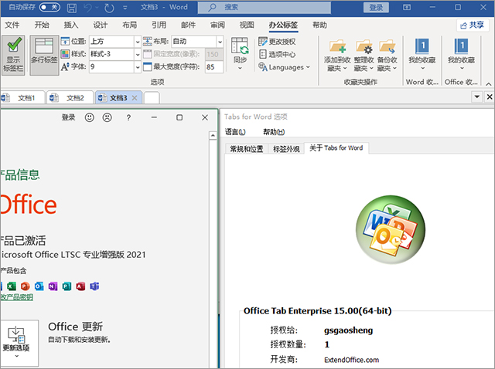Switch to the 设计 ribbon tab

[x=101, y=25]
